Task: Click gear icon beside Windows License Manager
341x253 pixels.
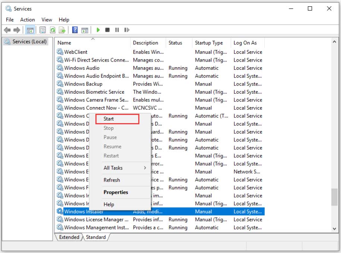Action: pyautogui.click(x=60, y=219)
